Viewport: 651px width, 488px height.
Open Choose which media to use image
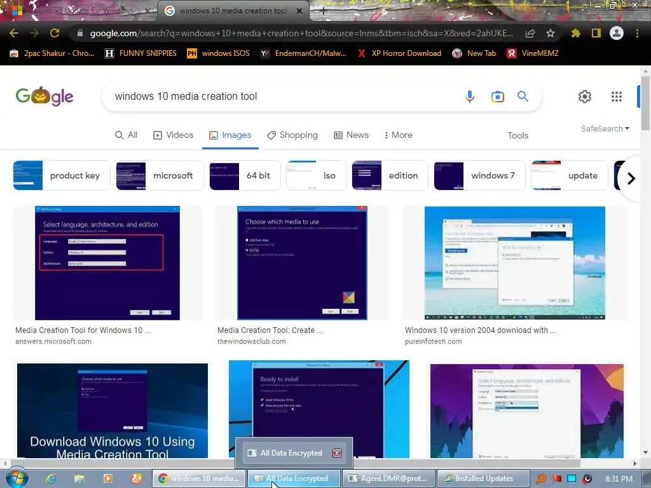302,263
